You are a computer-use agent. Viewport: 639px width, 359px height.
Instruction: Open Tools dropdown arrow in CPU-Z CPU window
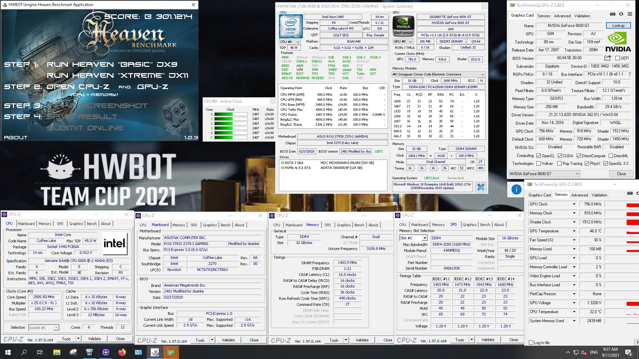pos(78,339)
